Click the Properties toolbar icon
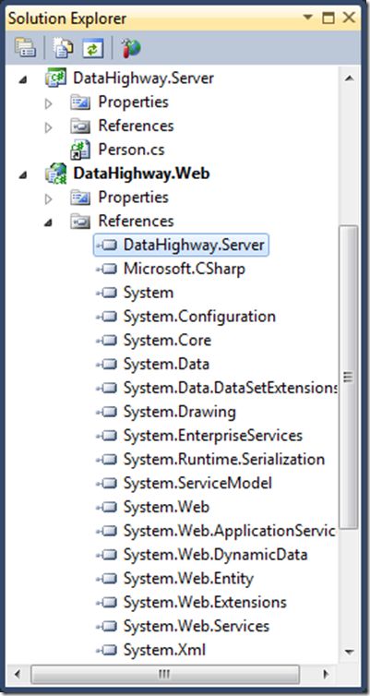370x696 pixels. 25,48
